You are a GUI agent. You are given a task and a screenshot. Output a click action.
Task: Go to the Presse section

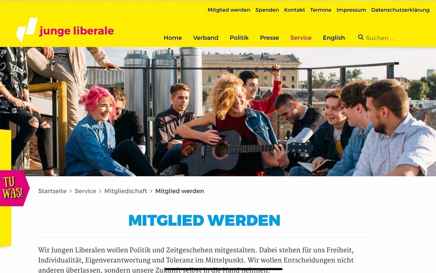click(269, 38)
